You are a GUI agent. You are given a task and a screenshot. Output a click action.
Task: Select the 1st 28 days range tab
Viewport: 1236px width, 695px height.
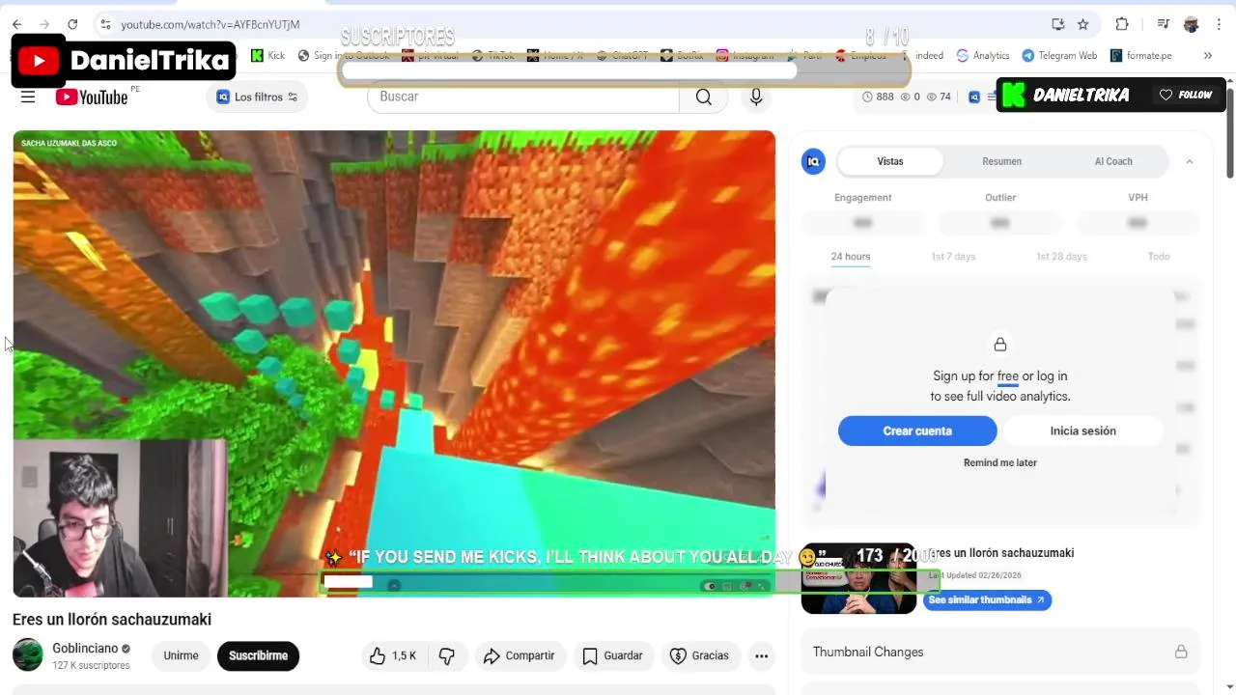point(1061,257)
